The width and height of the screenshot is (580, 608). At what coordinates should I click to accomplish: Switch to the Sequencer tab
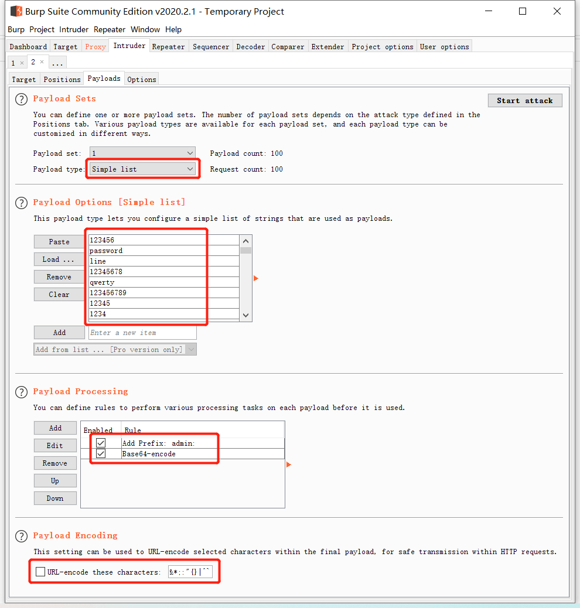tap(211, 46)
